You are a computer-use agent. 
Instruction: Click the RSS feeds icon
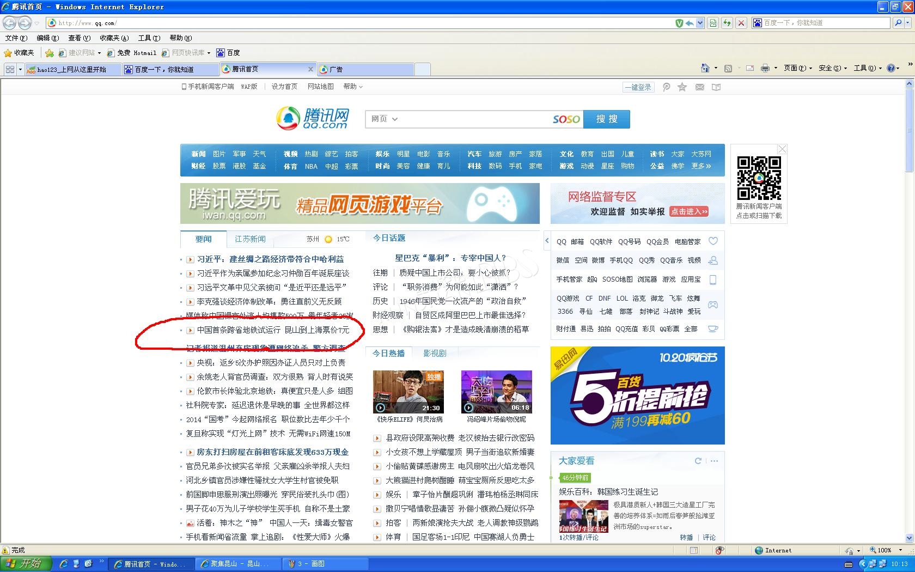728,68
